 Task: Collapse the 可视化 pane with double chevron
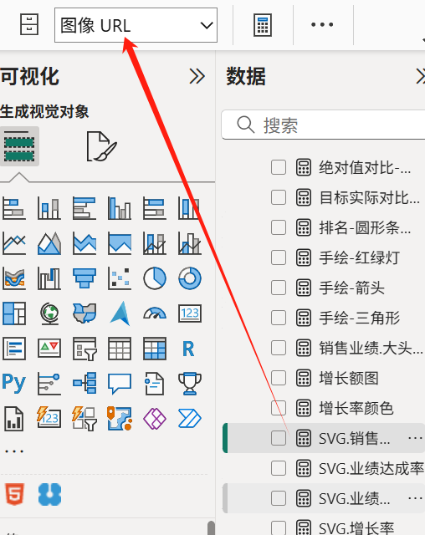click(x=197, y=76)
